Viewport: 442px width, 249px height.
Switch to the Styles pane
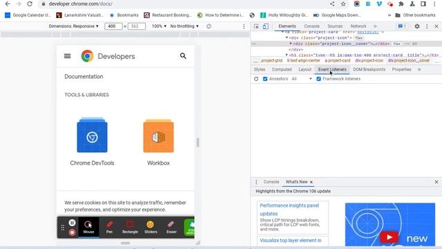pyautogui.click(x=260, y=69)
